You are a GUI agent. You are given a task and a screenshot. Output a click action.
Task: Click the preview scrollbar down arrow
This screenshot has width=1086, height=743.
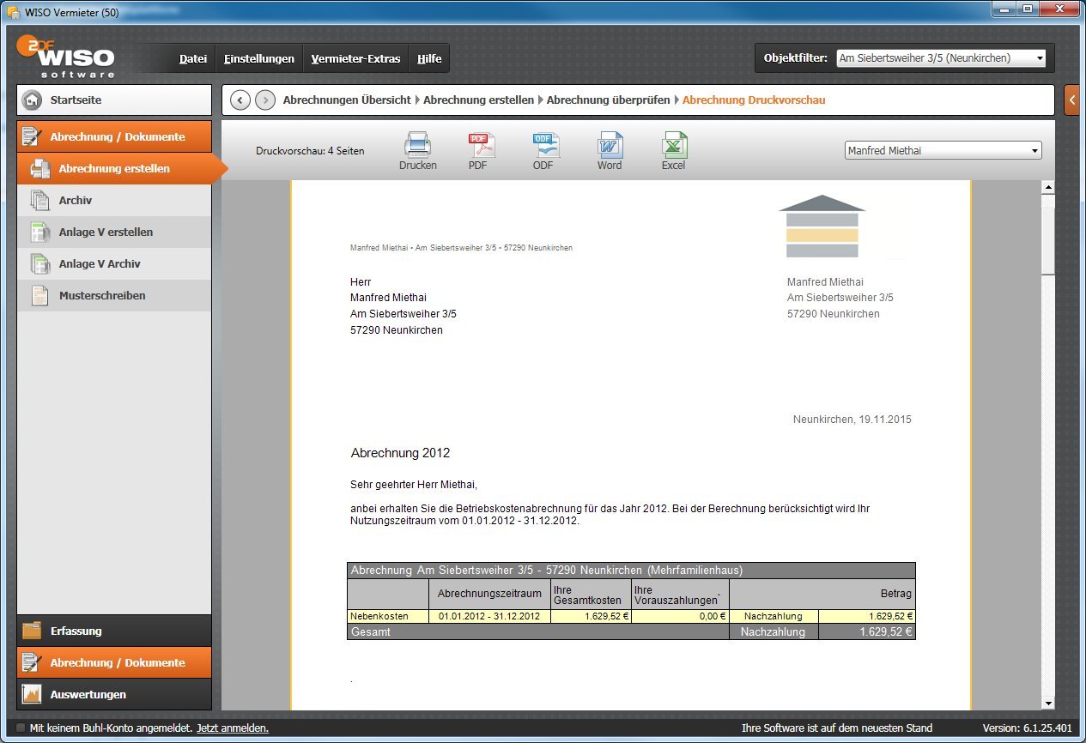[x=1047, y=704]
